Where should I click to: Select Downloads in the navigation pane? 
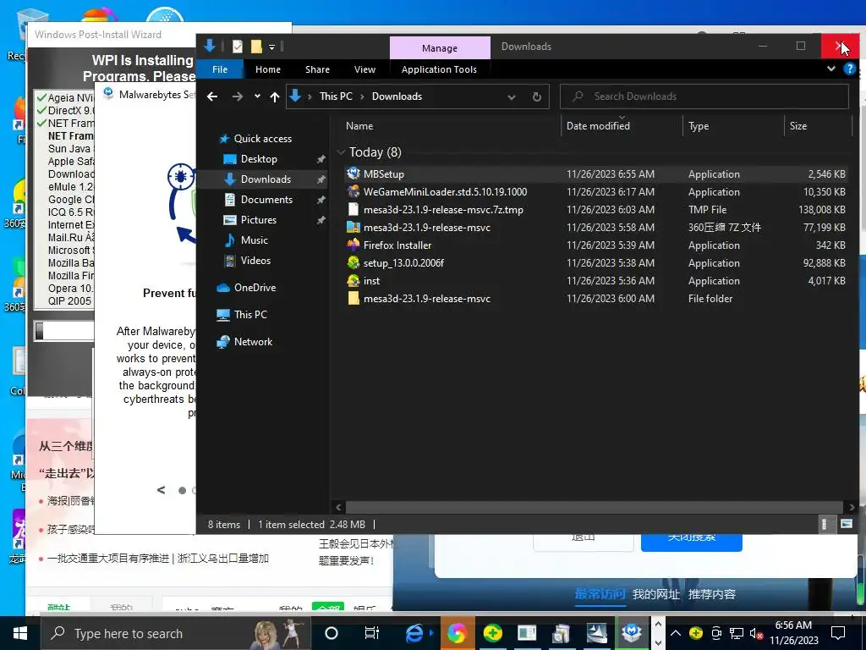pos(265,179)
